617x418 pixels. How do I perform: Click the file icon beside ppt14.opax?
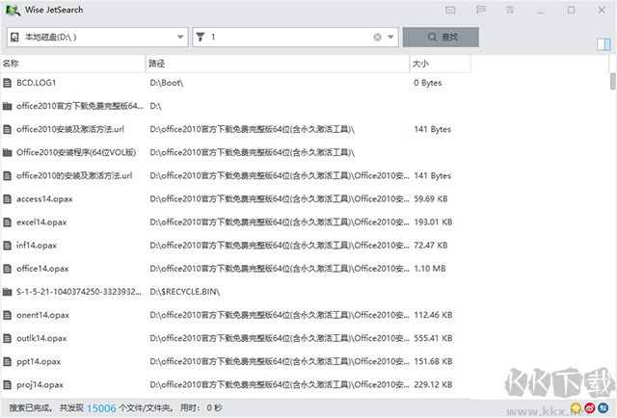coord(7,361)
